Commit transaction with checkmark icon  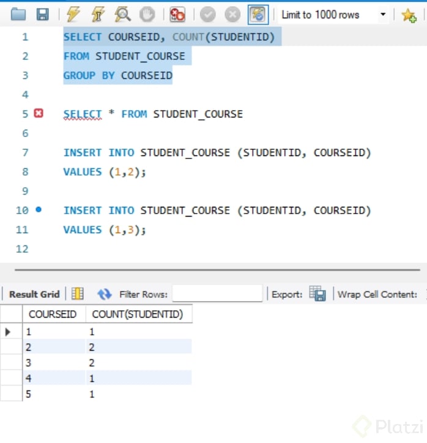(207, 15)
